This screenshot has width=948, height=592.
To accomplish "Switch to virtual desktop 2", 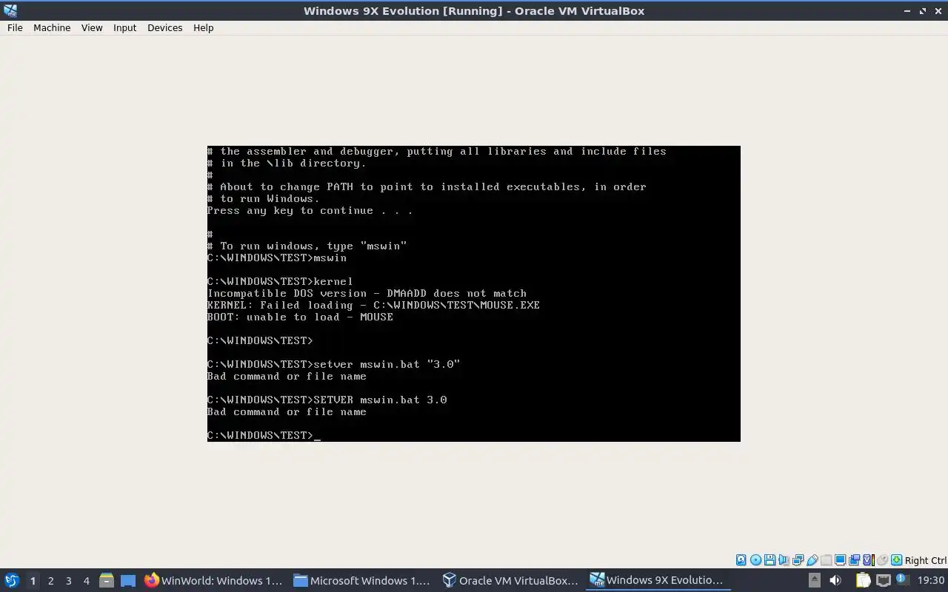I will tap(50, 580).
